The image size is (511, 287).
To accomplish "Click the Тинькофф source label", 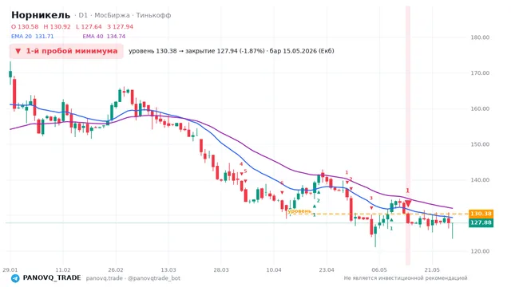I will (153, 15).
